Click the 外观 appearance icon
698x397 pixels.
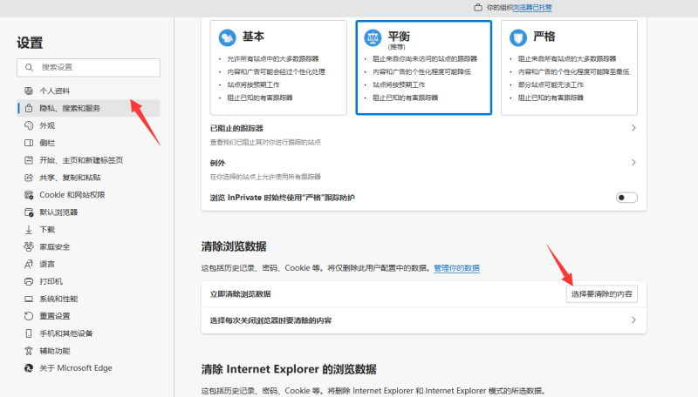29,125
